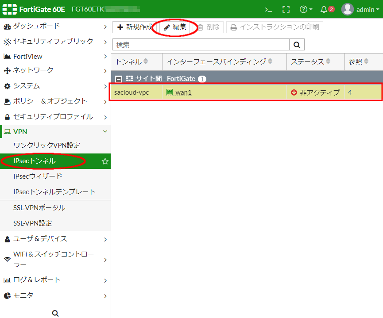Focus the 検索 search field
The width and height of the screenshot is (383, 318).
201,45
